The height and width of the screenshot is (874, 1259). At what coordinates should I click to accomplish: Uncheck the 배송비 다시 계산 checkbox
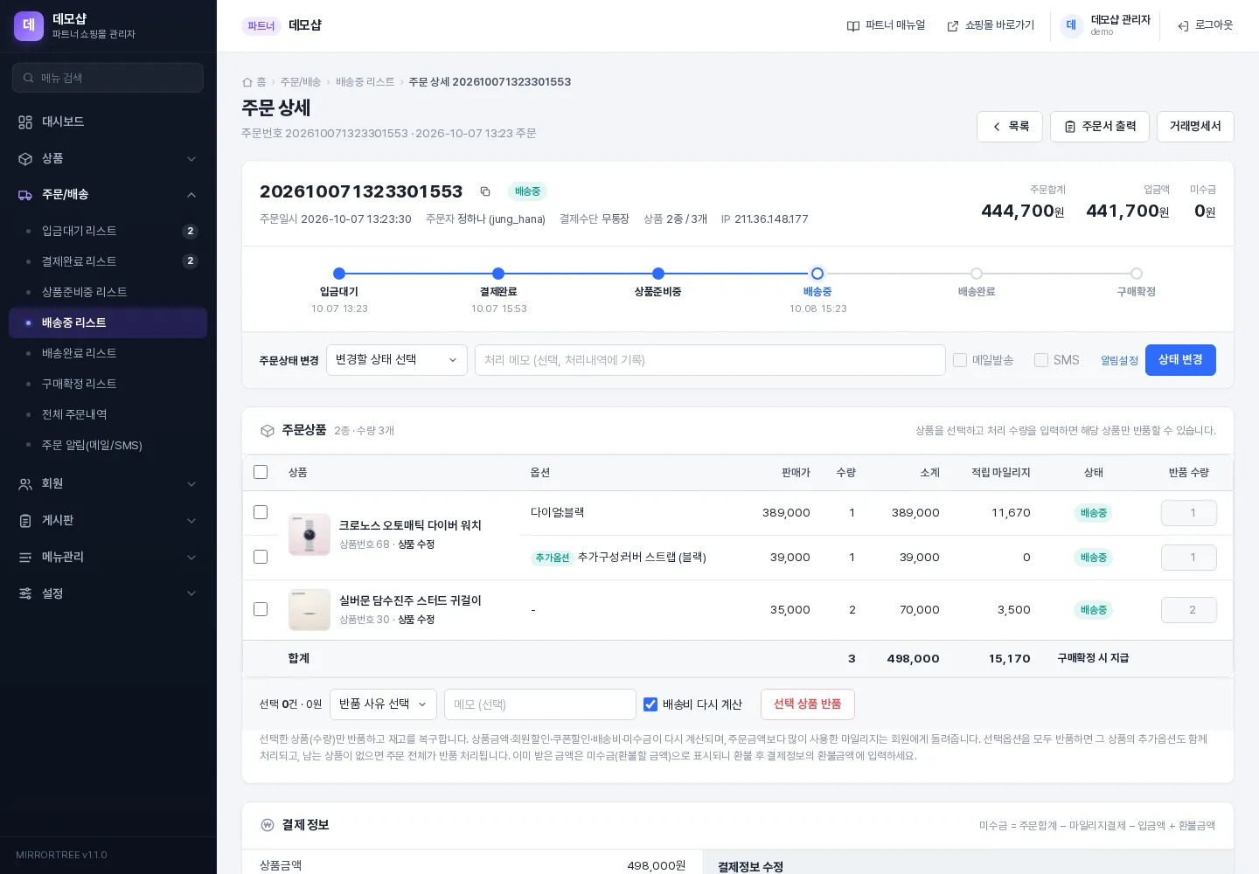[650, 704]
